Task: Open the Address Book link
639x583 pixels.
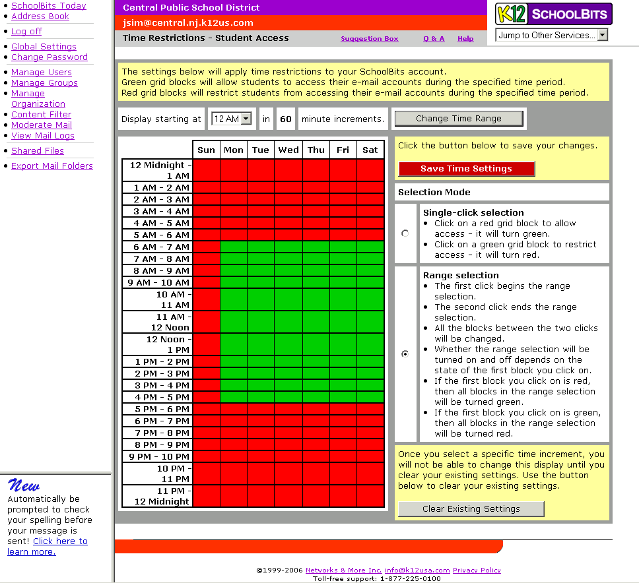Action: tap(40, 16)
